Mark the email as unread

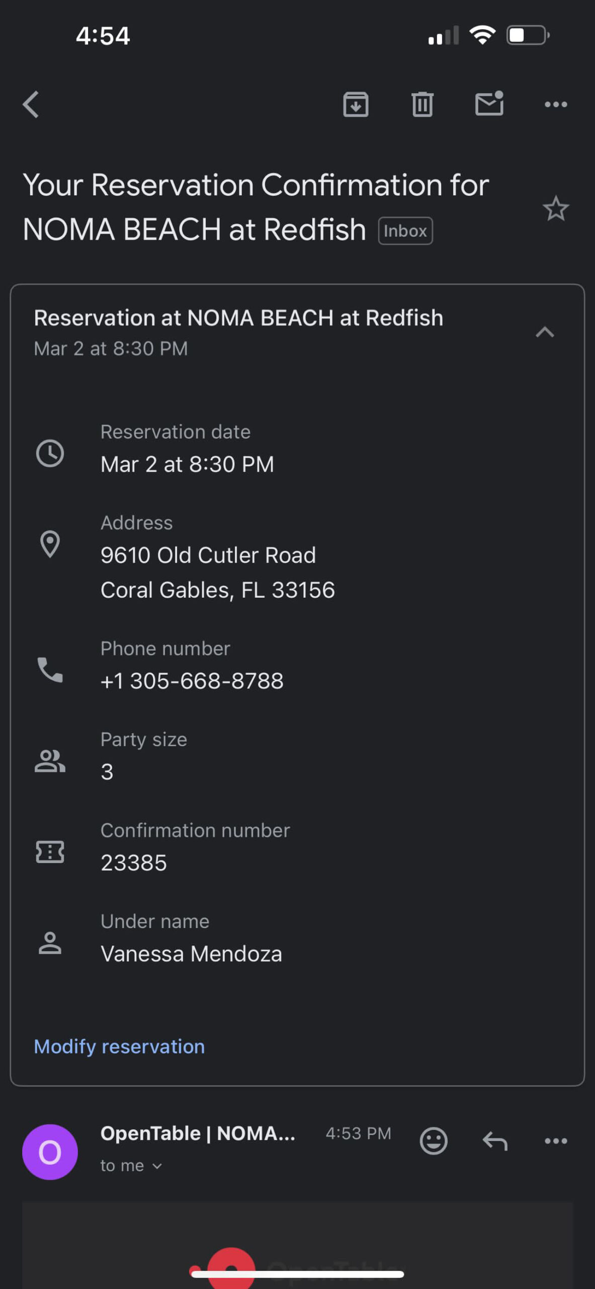pyautogui.click(x=489, y=104)
